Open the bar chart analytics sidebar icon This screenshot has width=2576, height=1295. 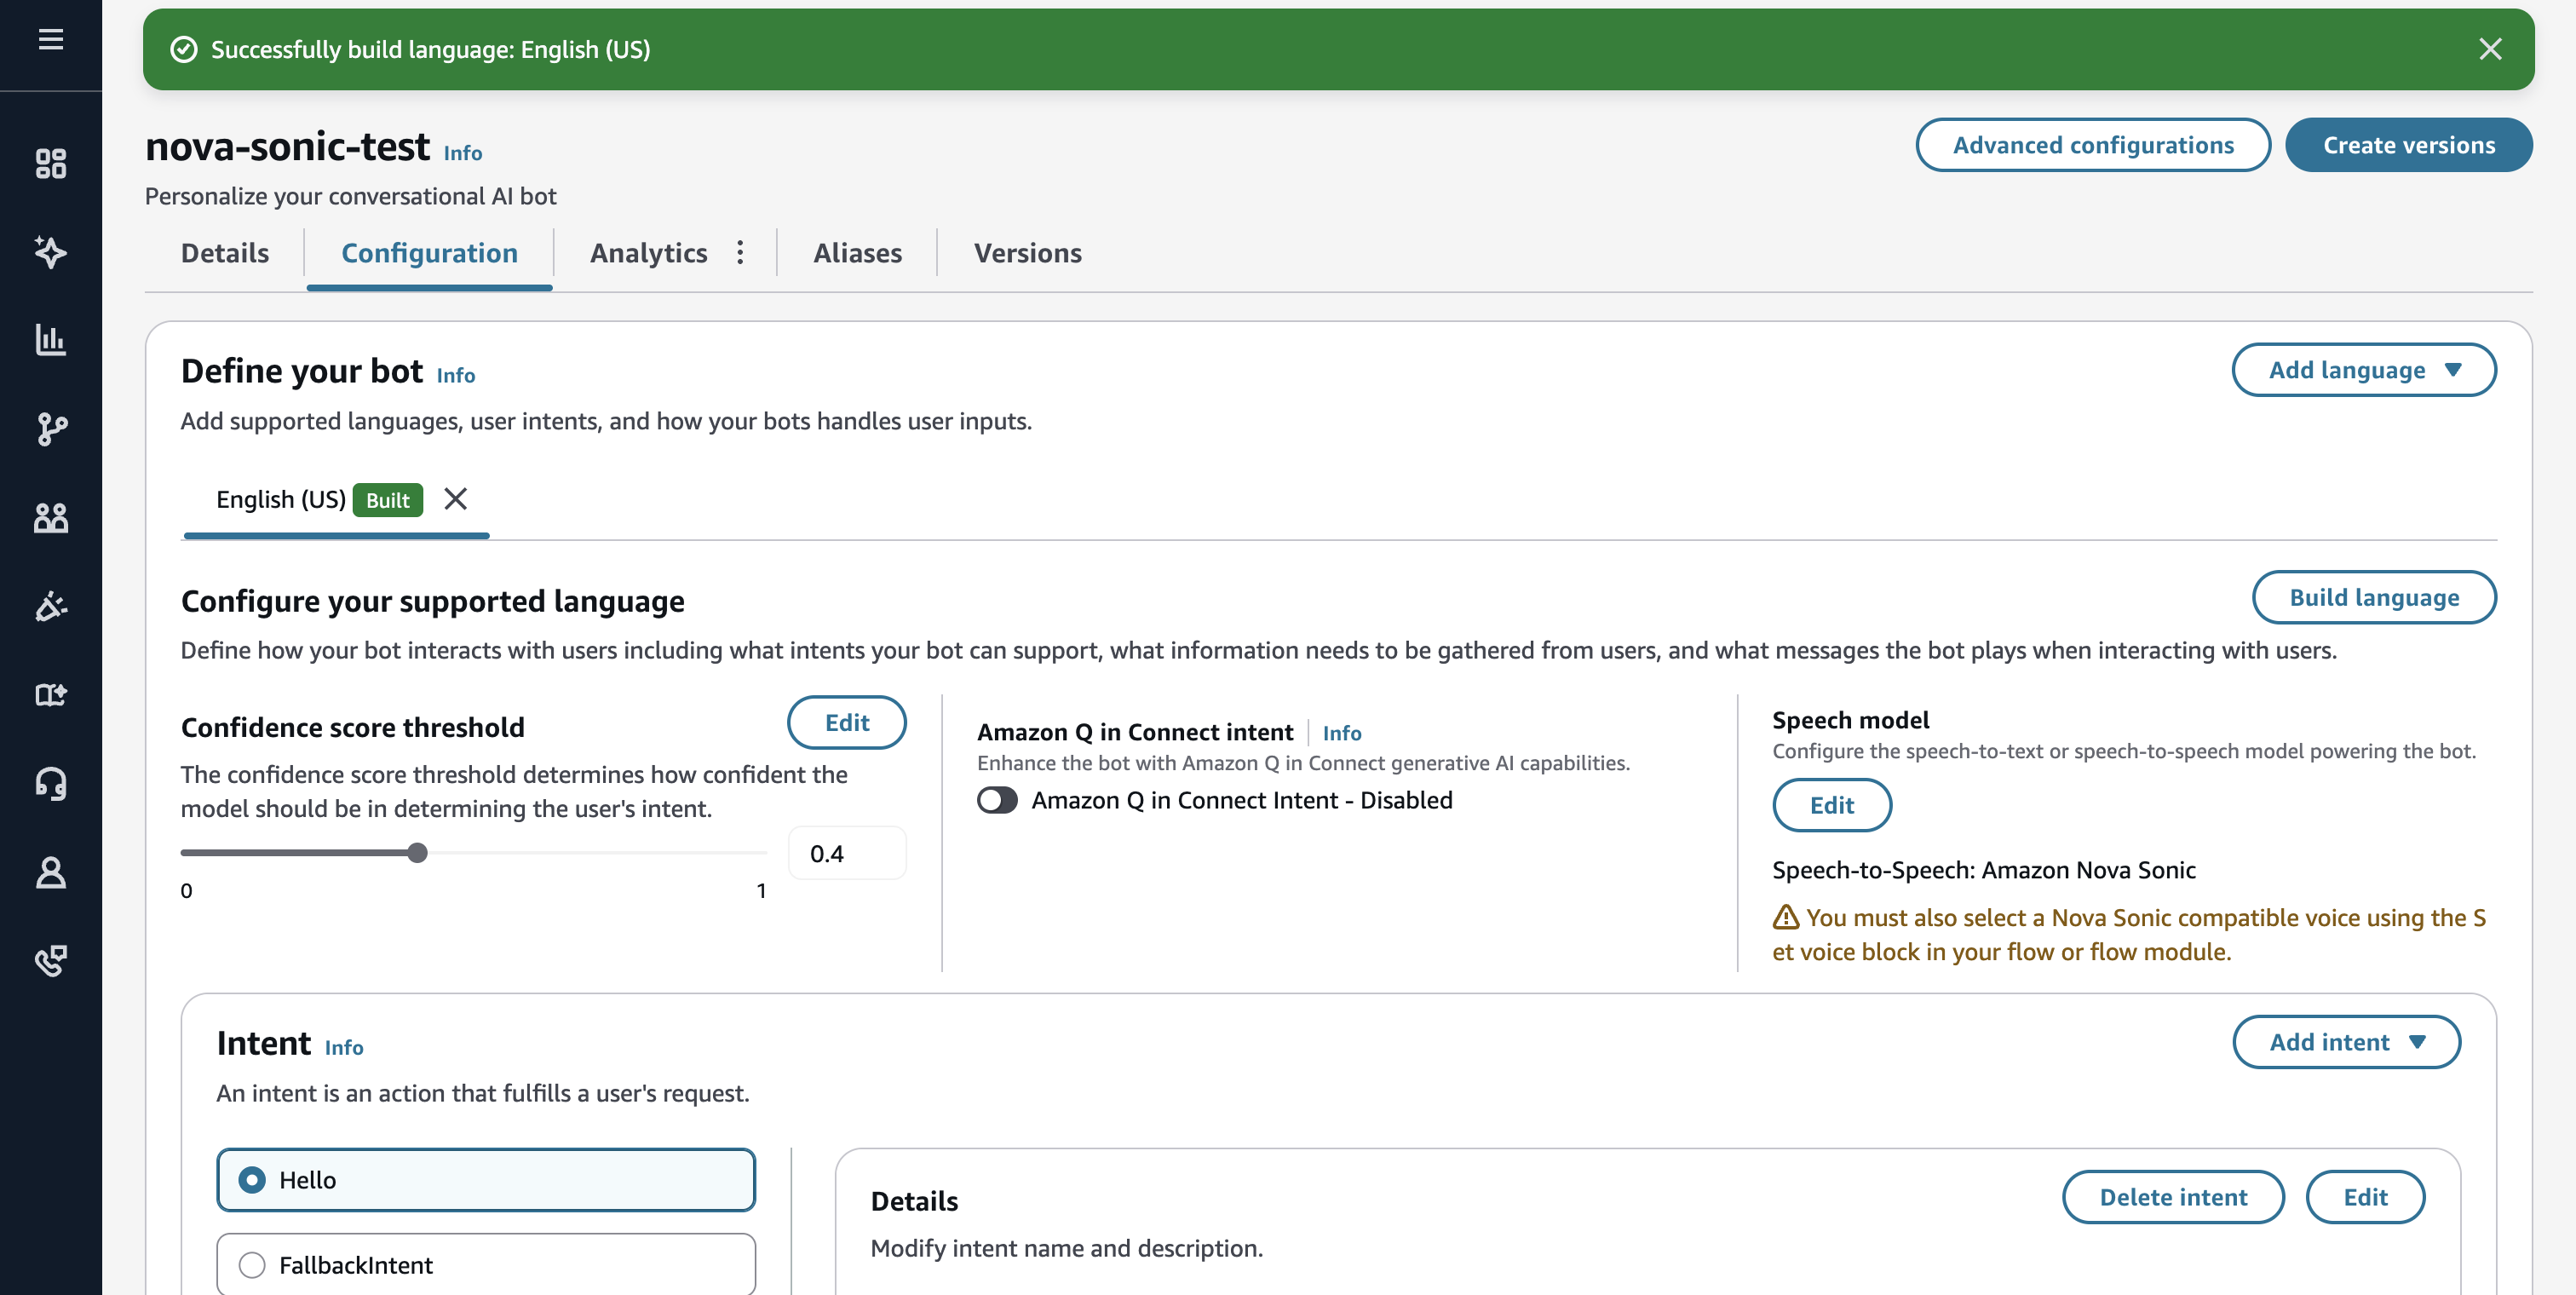(51, 340)
